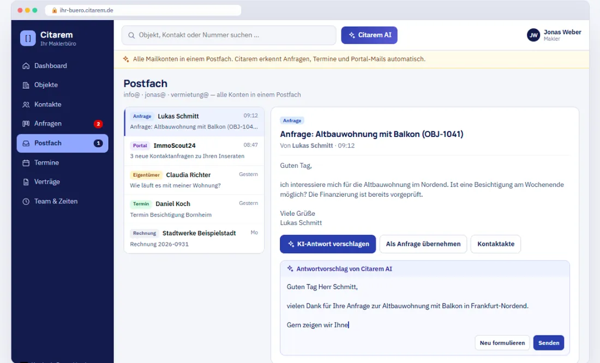The image size is (600, 363).
Task: Click the Termin tag on Daniel Koch
Action: point(141,204)
